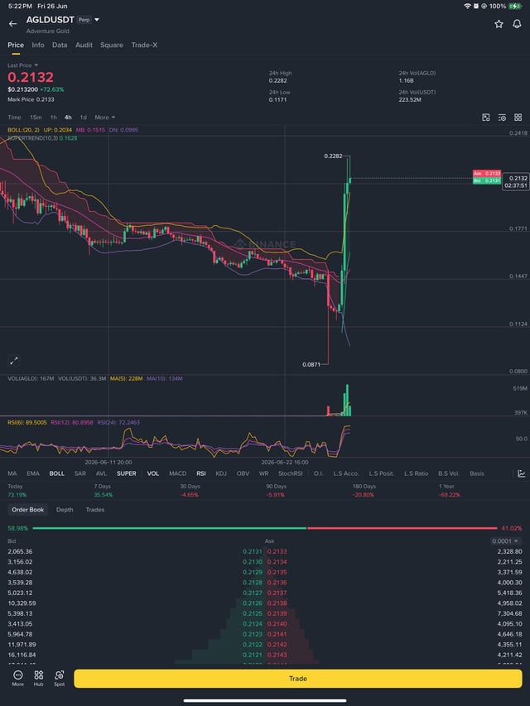
Task: Open chart drawing tools icon
Action: [486, 118]
